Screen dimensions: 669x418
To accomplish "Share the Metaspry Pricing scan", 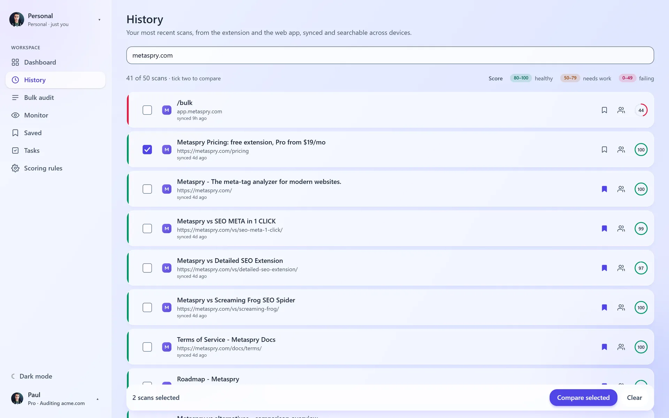I will point(621,149).
